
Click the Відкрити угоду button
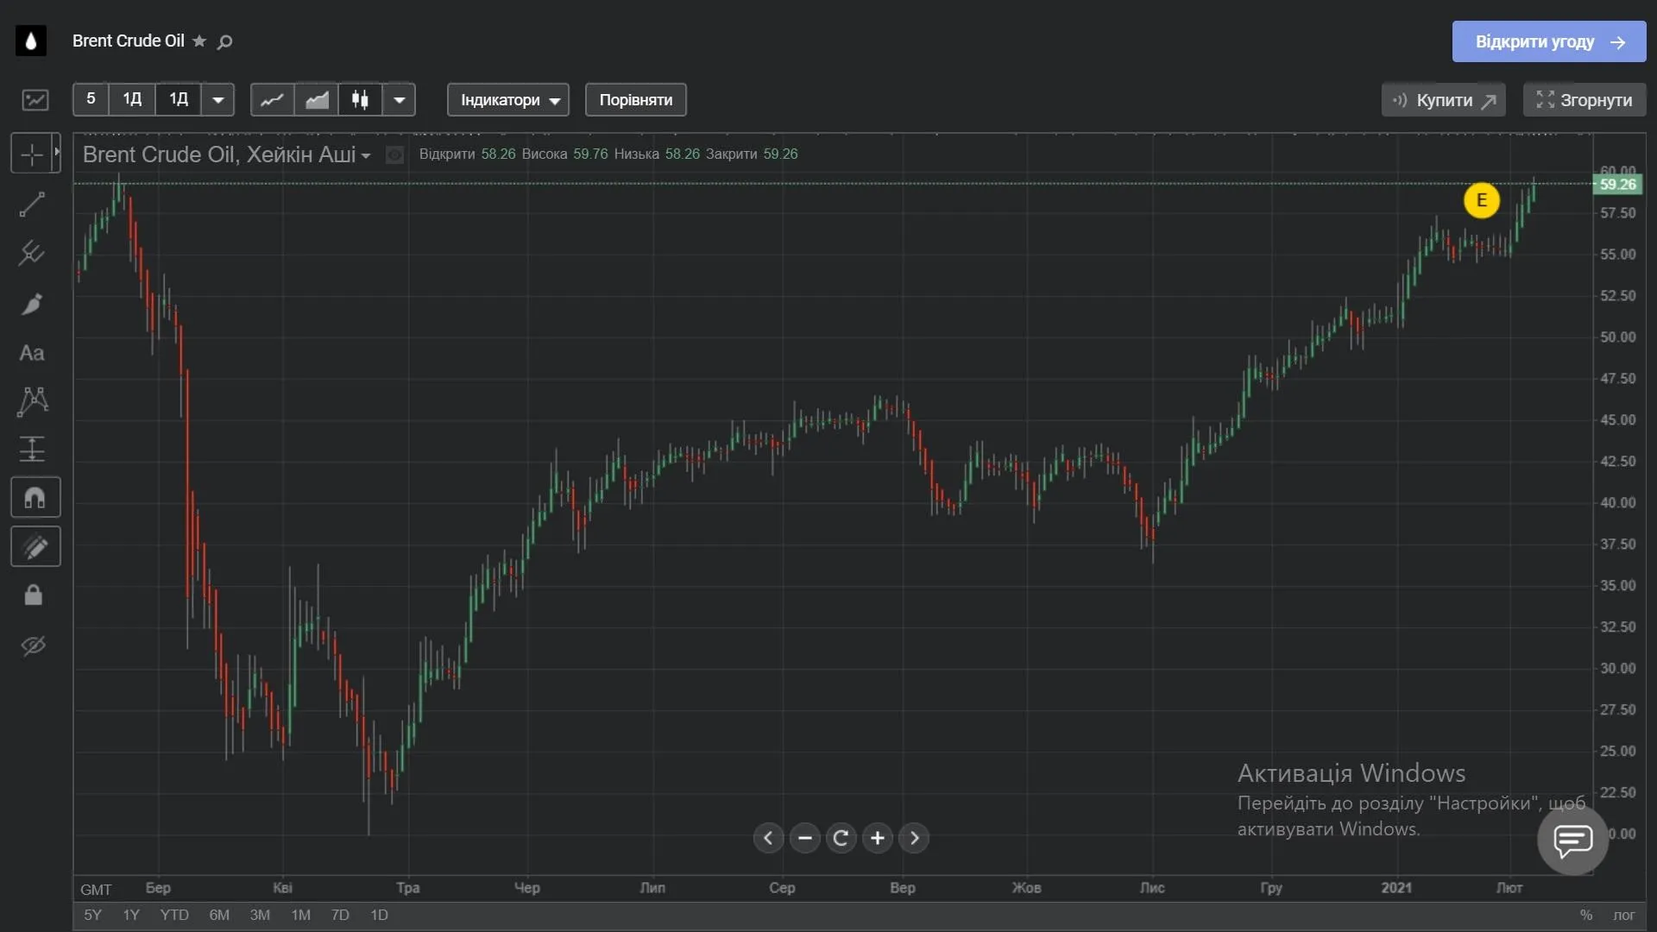click(x=1547, y=41)
